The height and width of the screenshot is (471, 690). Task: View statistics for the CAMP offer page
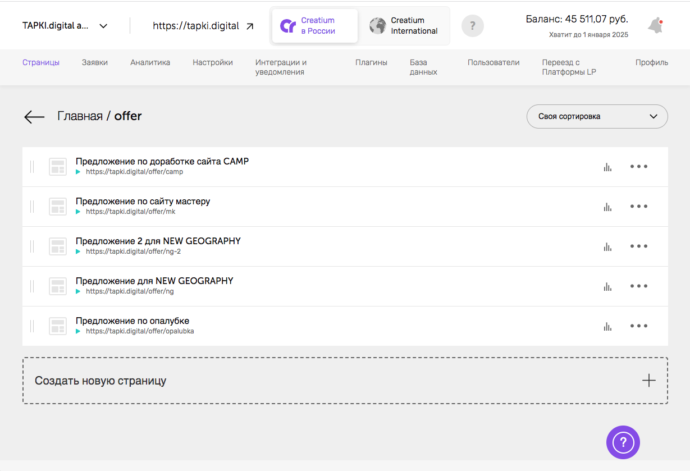(607, 167)
